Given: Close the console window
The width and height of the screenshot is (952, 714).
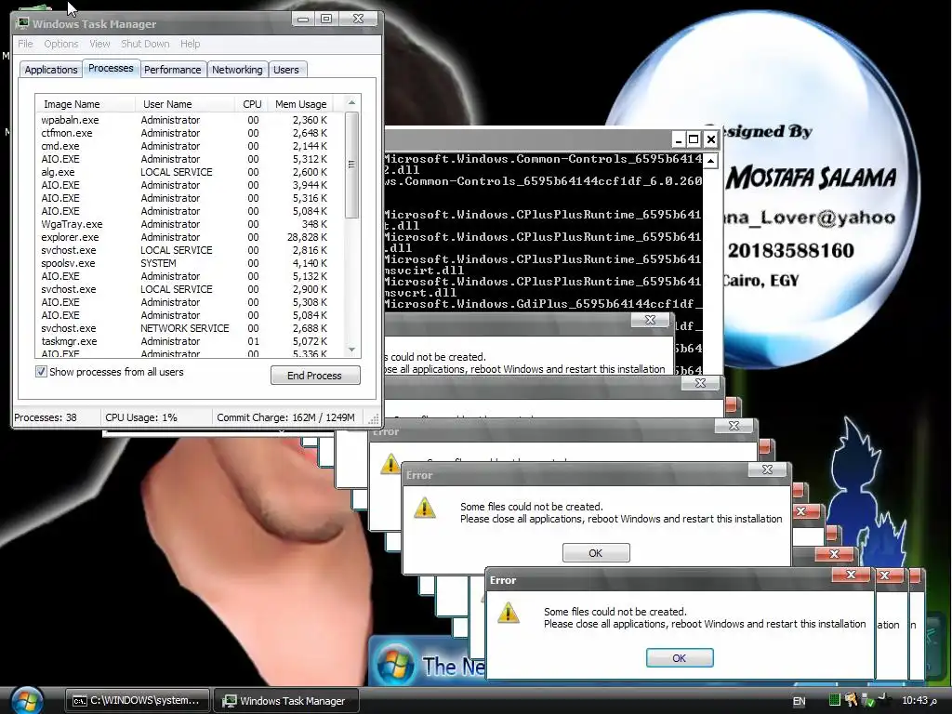Looking at the screenshot, I should tap(711, 139).
